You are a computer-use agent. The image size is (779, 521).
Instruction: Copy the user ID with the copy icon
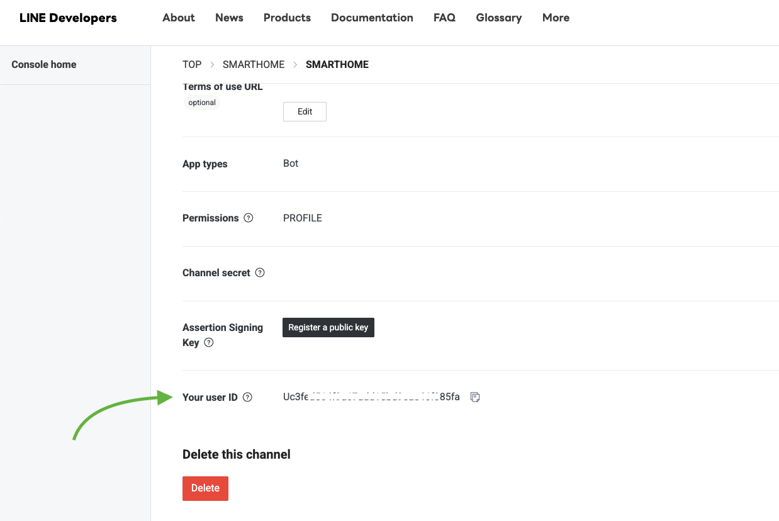[475, 397]
